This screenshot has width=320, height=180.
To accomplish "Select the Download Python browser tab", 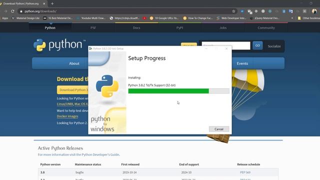I will tap(23, 3).
